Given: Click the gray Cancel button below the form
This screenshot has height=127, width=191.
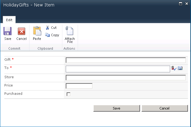Looking at the screenshot, I should pos(165,108).
